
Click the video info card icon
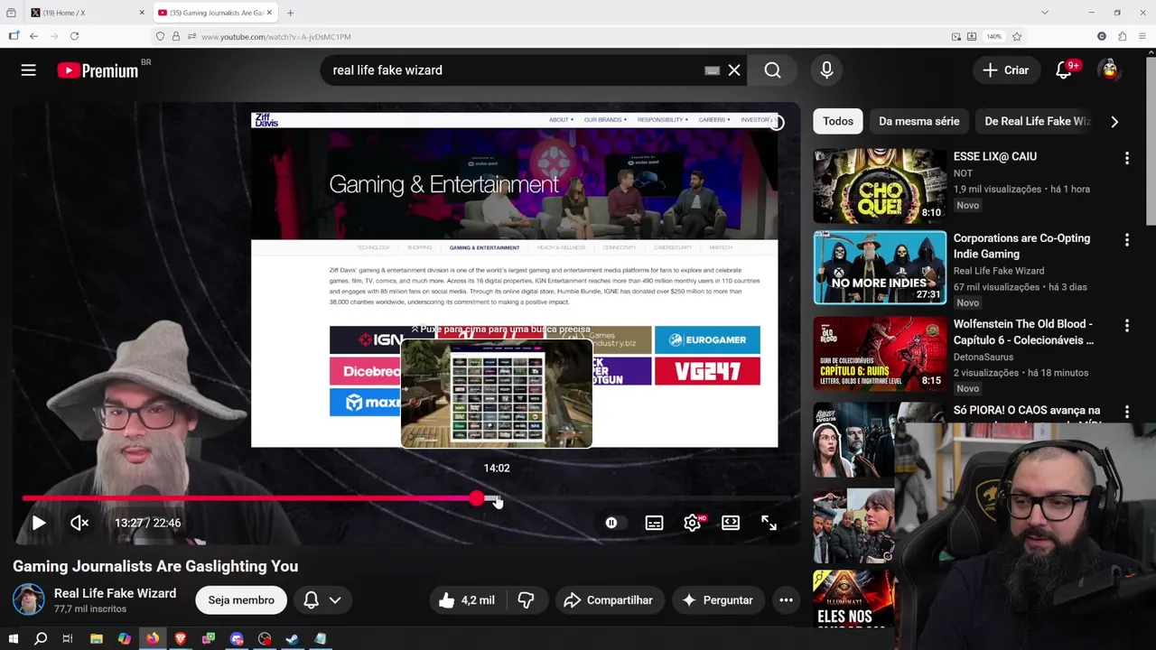pos(776,123)
